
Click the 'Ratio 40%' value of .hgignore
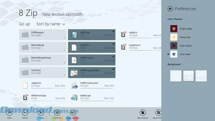tap(60, 86)
